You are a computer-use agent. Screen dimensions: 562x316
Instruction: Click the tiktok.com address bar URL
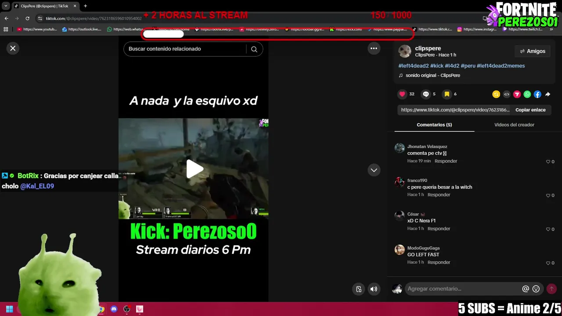(x=94, y=18)
